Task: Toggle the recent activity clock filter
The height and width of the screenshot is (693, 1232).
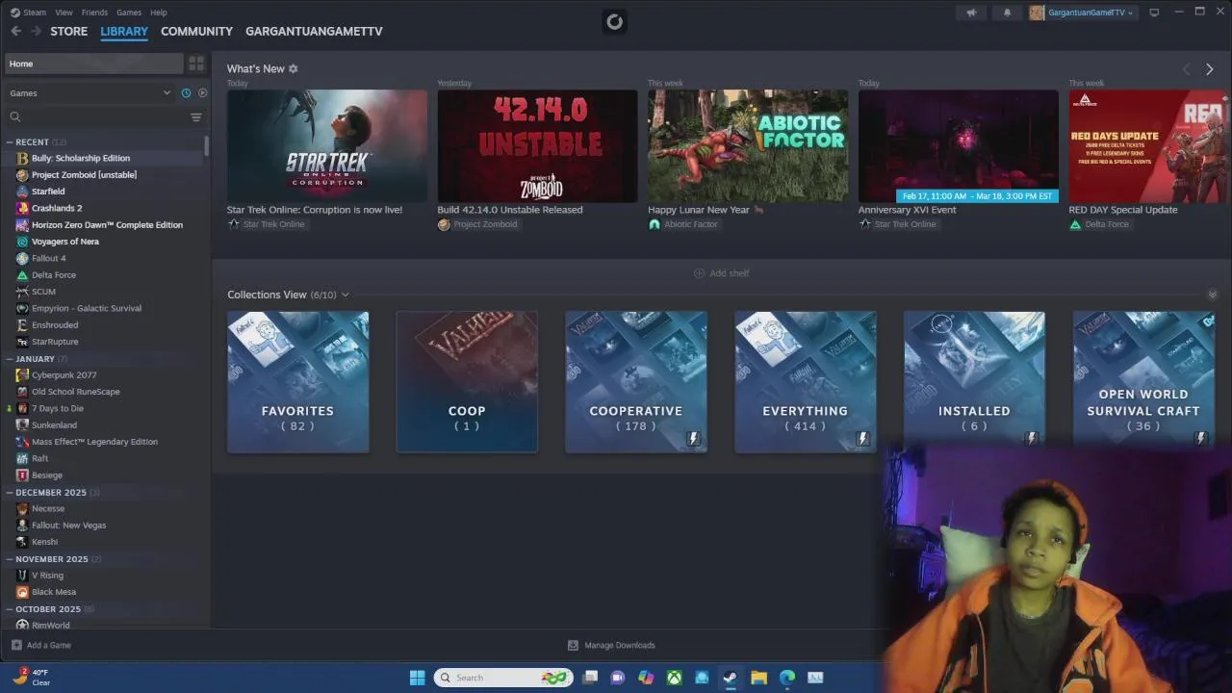Action: (x=186, y=93)
